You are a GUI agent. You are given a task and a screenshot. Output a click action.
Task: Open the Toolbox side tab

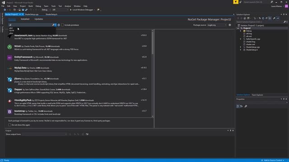2,29
